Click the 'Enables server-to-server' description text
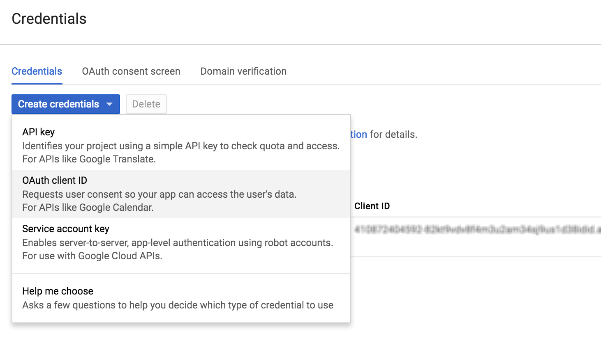 pyautogui.click(x=177, y=243)
